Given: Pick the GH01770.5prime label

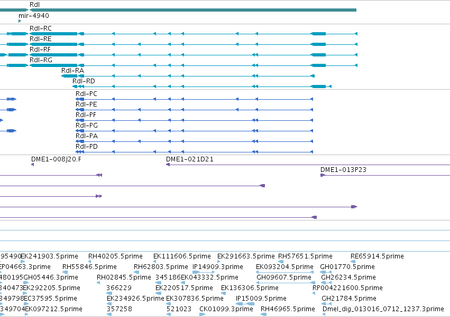Looking at the screenshot, I should 347,266.
